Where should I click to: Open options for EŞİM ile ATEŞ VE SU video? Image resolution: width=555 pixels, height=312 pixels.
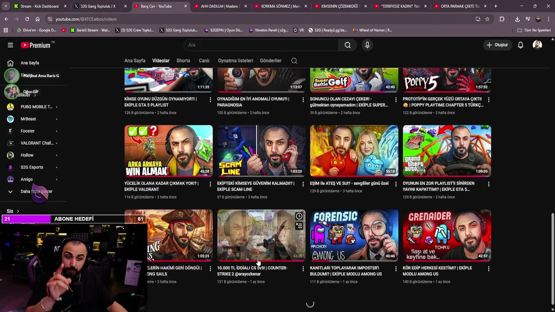tap(396, 184)
